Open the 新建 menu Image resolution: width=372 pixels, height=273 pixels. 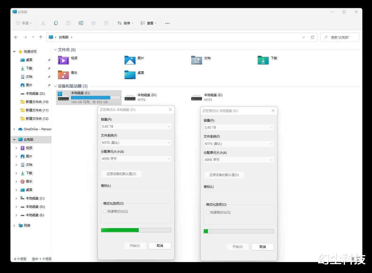coord(24,23)
